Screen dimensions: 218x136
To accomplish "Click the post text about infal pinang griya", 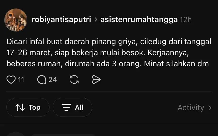I will [x=109, y=53].
